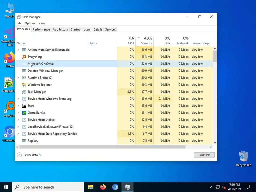Open File Explorer from the taskbar
This screenshot has height=192, width=256.
90,187
